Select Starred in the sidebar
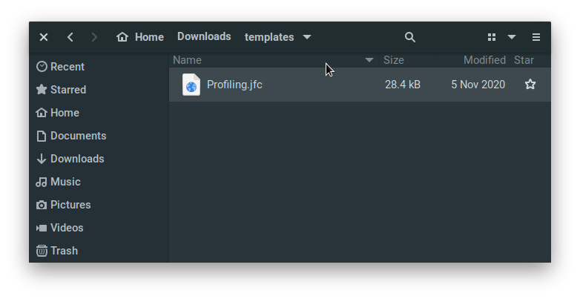580x299 pixels. (x=67, y=90)
